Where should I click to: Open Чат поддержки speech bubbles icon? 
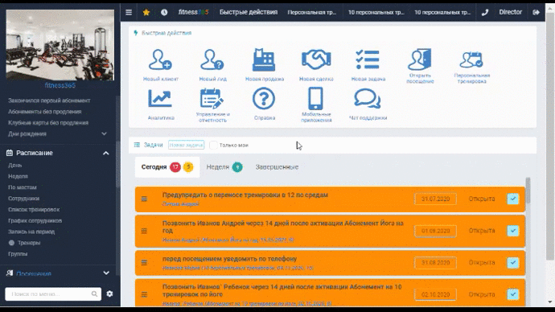[x=368, y=99]
